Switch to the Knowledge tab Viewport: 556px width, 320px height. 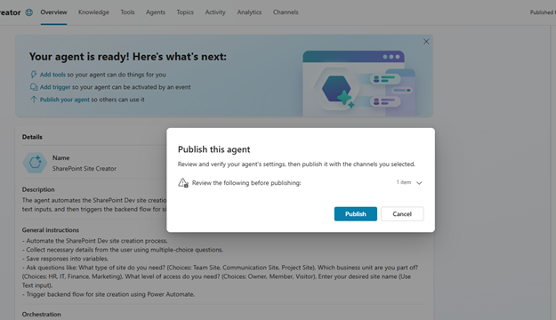[x=93, y=12]
